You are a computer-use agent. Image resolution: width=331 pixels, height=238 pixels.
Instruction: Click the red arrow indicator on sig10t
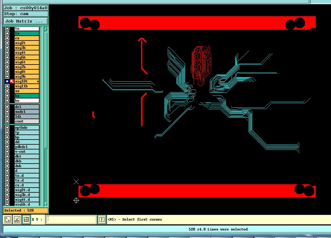(x=12, y=81)
